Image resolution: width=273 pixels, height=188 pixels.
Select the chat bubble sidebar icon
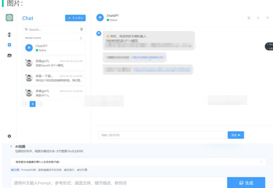click(9, 45)
